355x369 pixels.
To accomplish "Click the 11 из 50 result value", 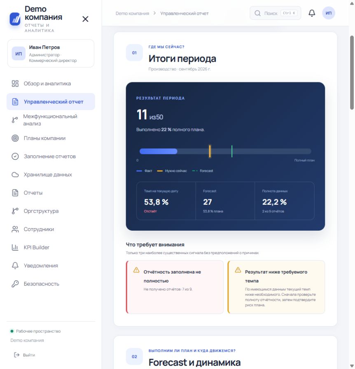I will (x=150, y=114).
